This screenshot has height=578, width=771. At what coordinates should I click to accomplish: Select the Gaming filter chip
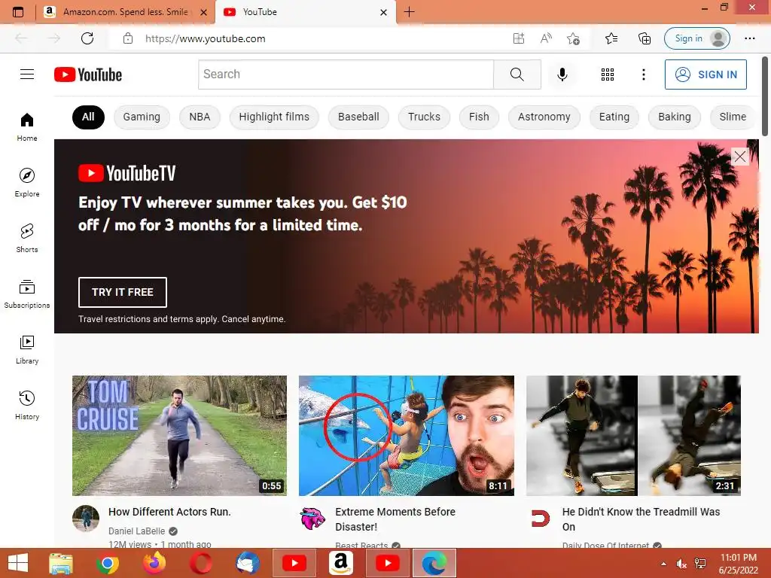click(x=142, y=117)
